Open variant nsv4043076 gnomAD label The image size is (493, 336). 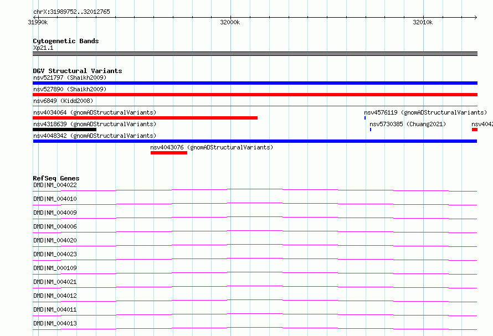pos(212,147)
